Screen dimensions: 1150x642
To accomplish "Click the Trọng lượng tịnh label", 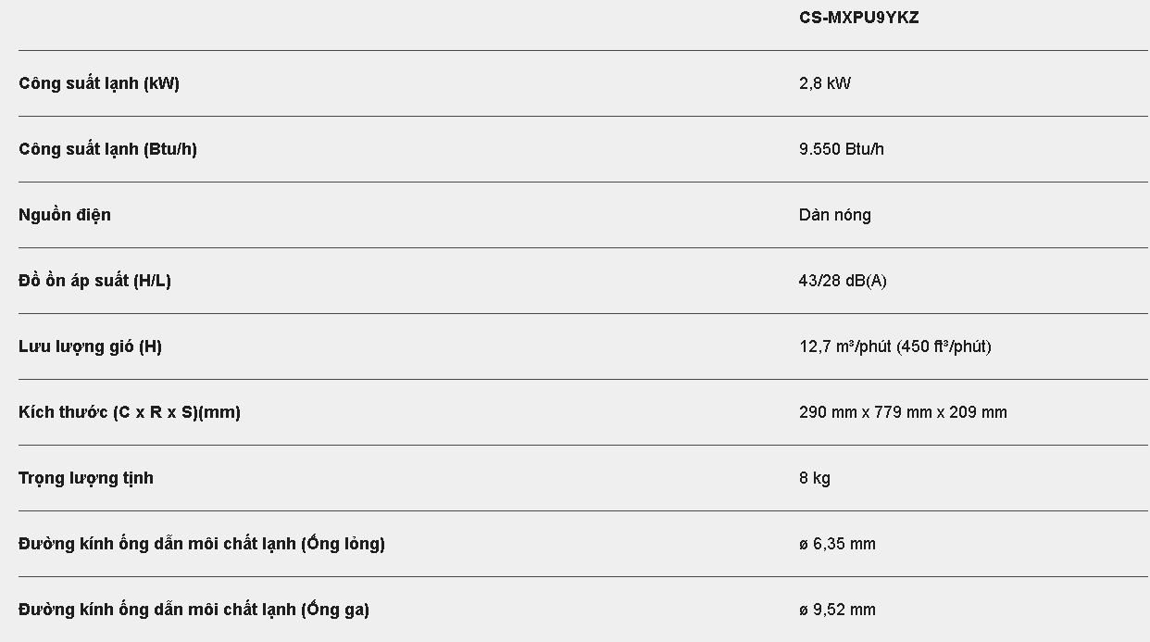I will 86,478.
